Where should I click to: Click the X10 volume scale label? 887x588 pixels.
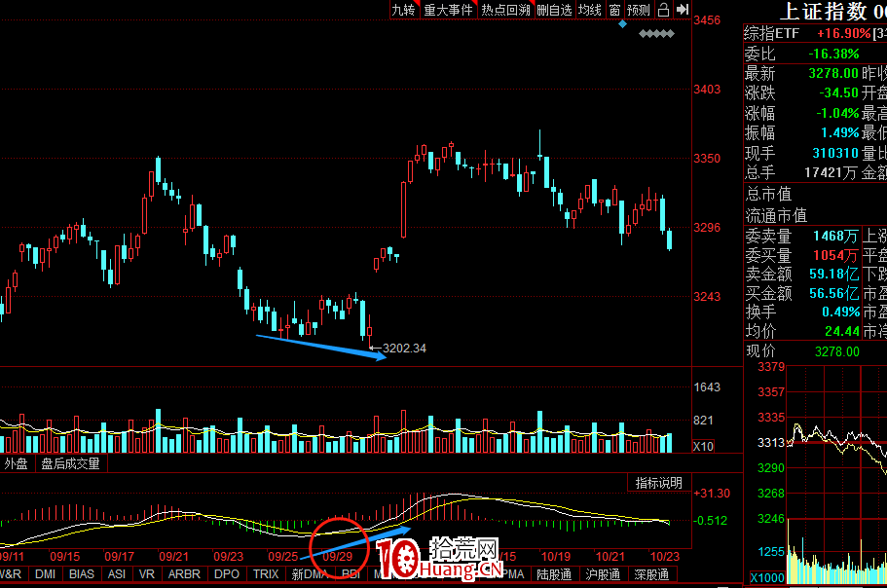[x=704, y=446]
